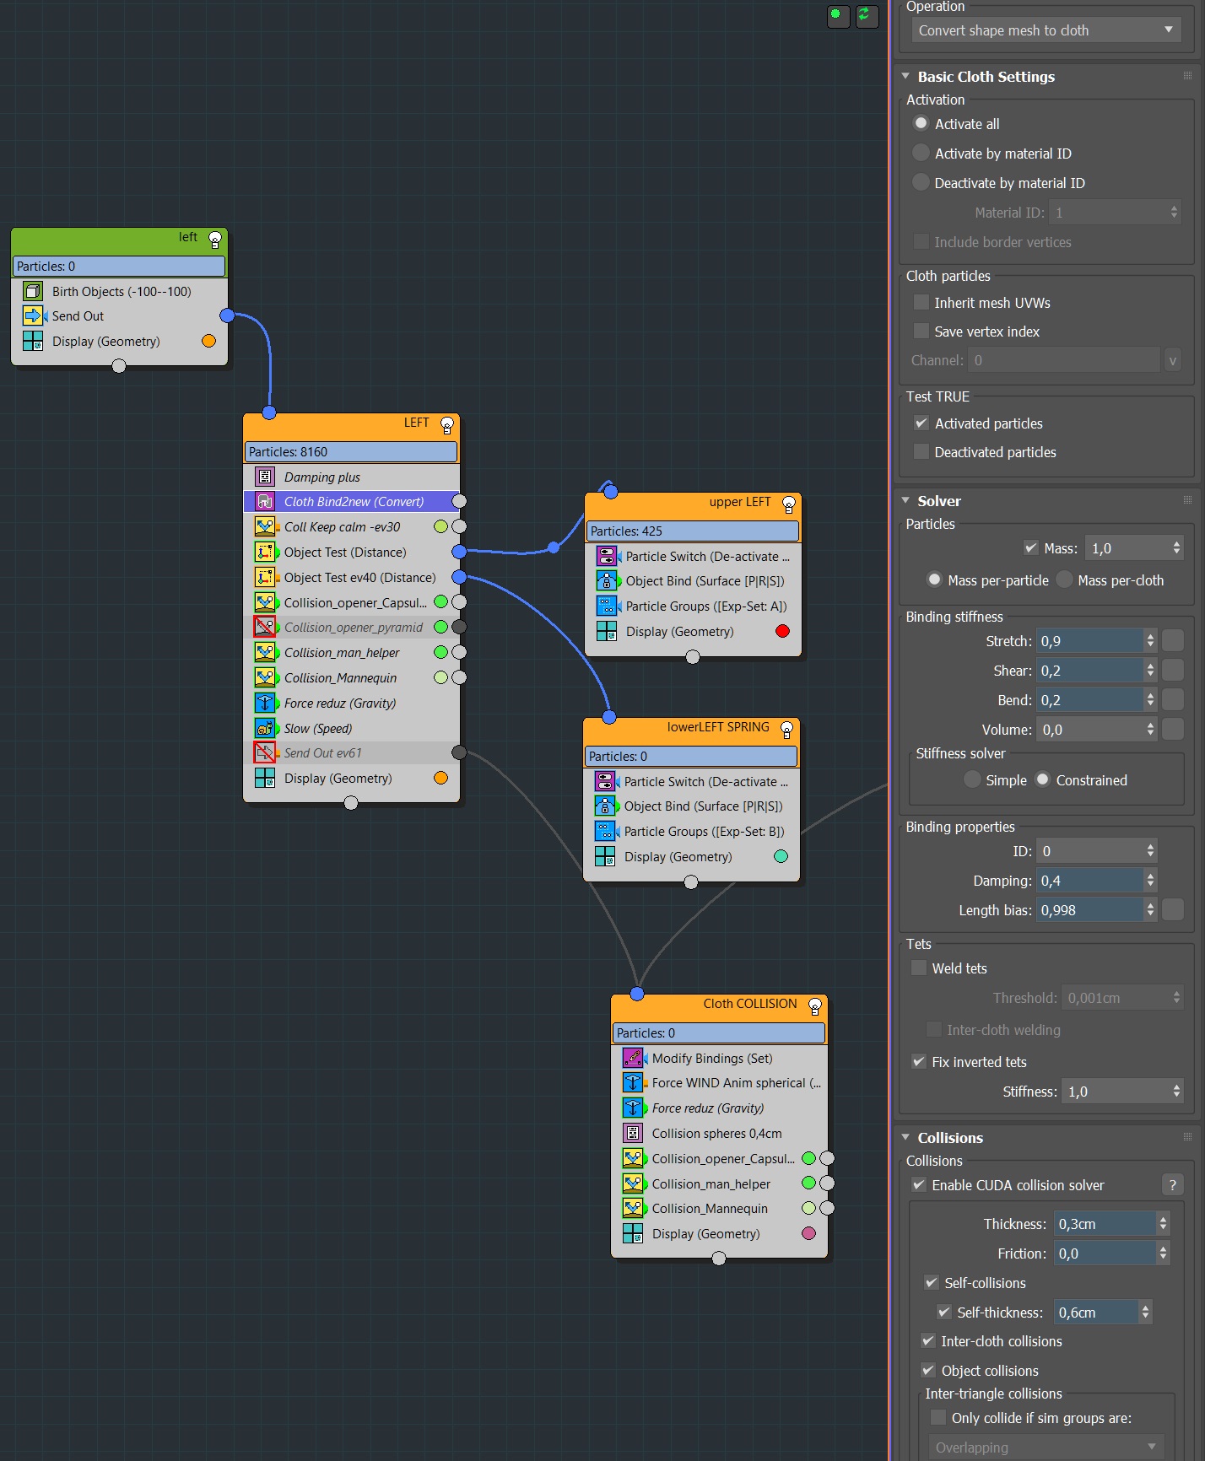The width and height of the screenshot is (1205, 1461).
Task: Click the Modify Bindings (Set) operator icon
Action: (633, 1059)
